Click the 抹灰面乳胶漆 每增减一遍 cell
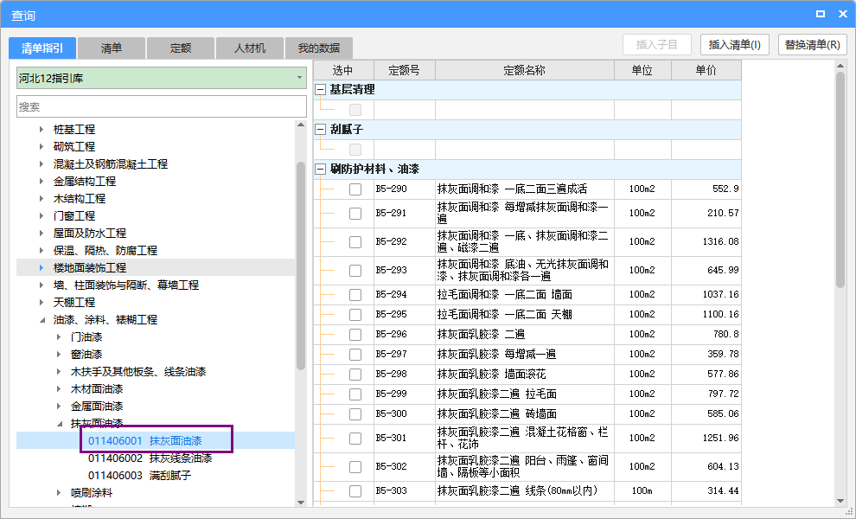 point(525,354)
